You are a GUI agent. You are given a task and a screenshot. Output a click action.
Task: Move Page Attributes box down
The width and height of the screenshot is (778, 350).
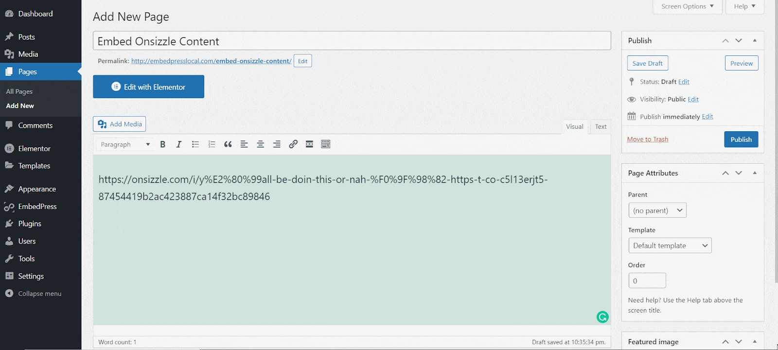[x=739, y=173]
